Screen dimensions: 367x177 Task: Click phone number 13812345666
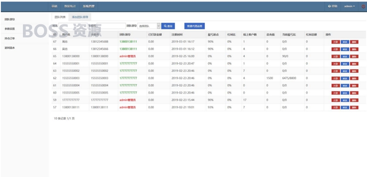[x=100, y=49]
